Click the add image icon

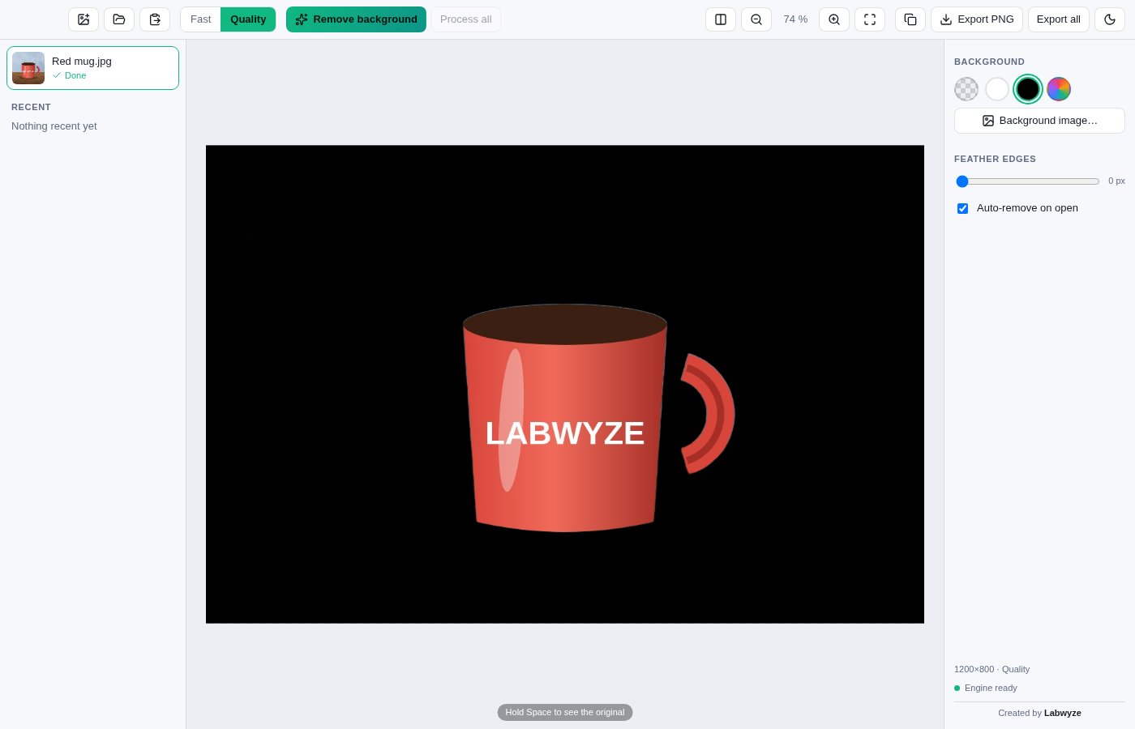84,19
